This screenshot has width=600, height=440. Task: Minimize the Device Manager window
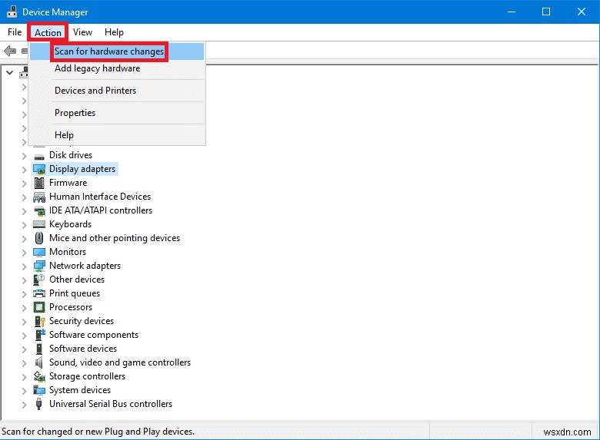[512, 12]
